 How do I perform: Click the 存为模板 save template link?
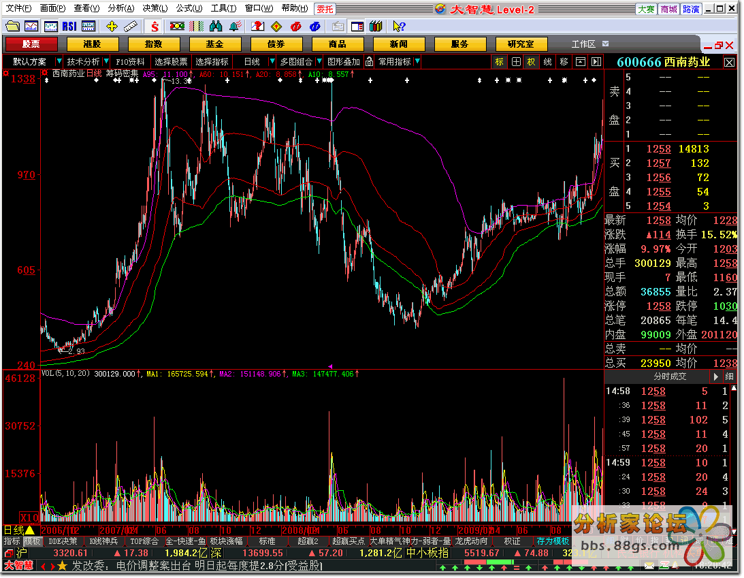tap(552, 541)
